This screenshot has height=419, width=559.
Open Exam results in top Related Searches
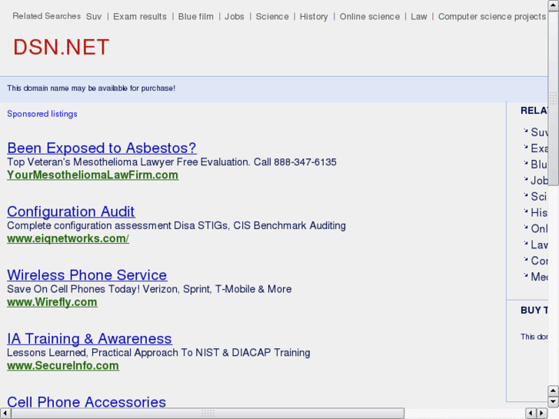coord(140,17)
